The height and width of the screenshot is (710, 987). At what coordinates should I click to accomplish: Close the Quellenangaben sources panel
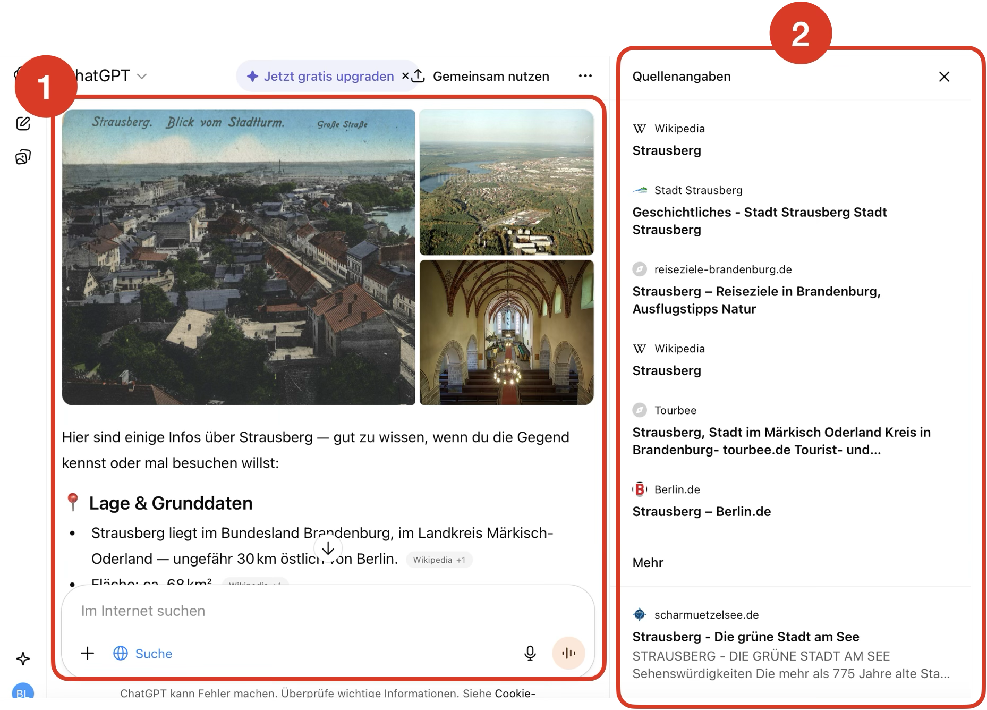(943, 77)
